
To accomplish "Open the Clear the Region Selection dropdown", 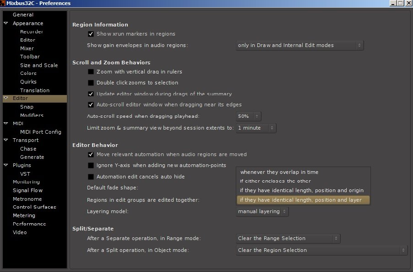I will coord(321,250).
